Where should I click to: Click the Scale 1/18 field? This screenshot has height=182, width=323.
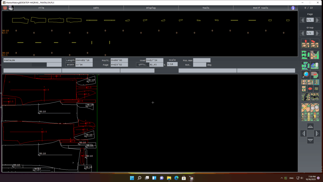[x=172, y=64]
